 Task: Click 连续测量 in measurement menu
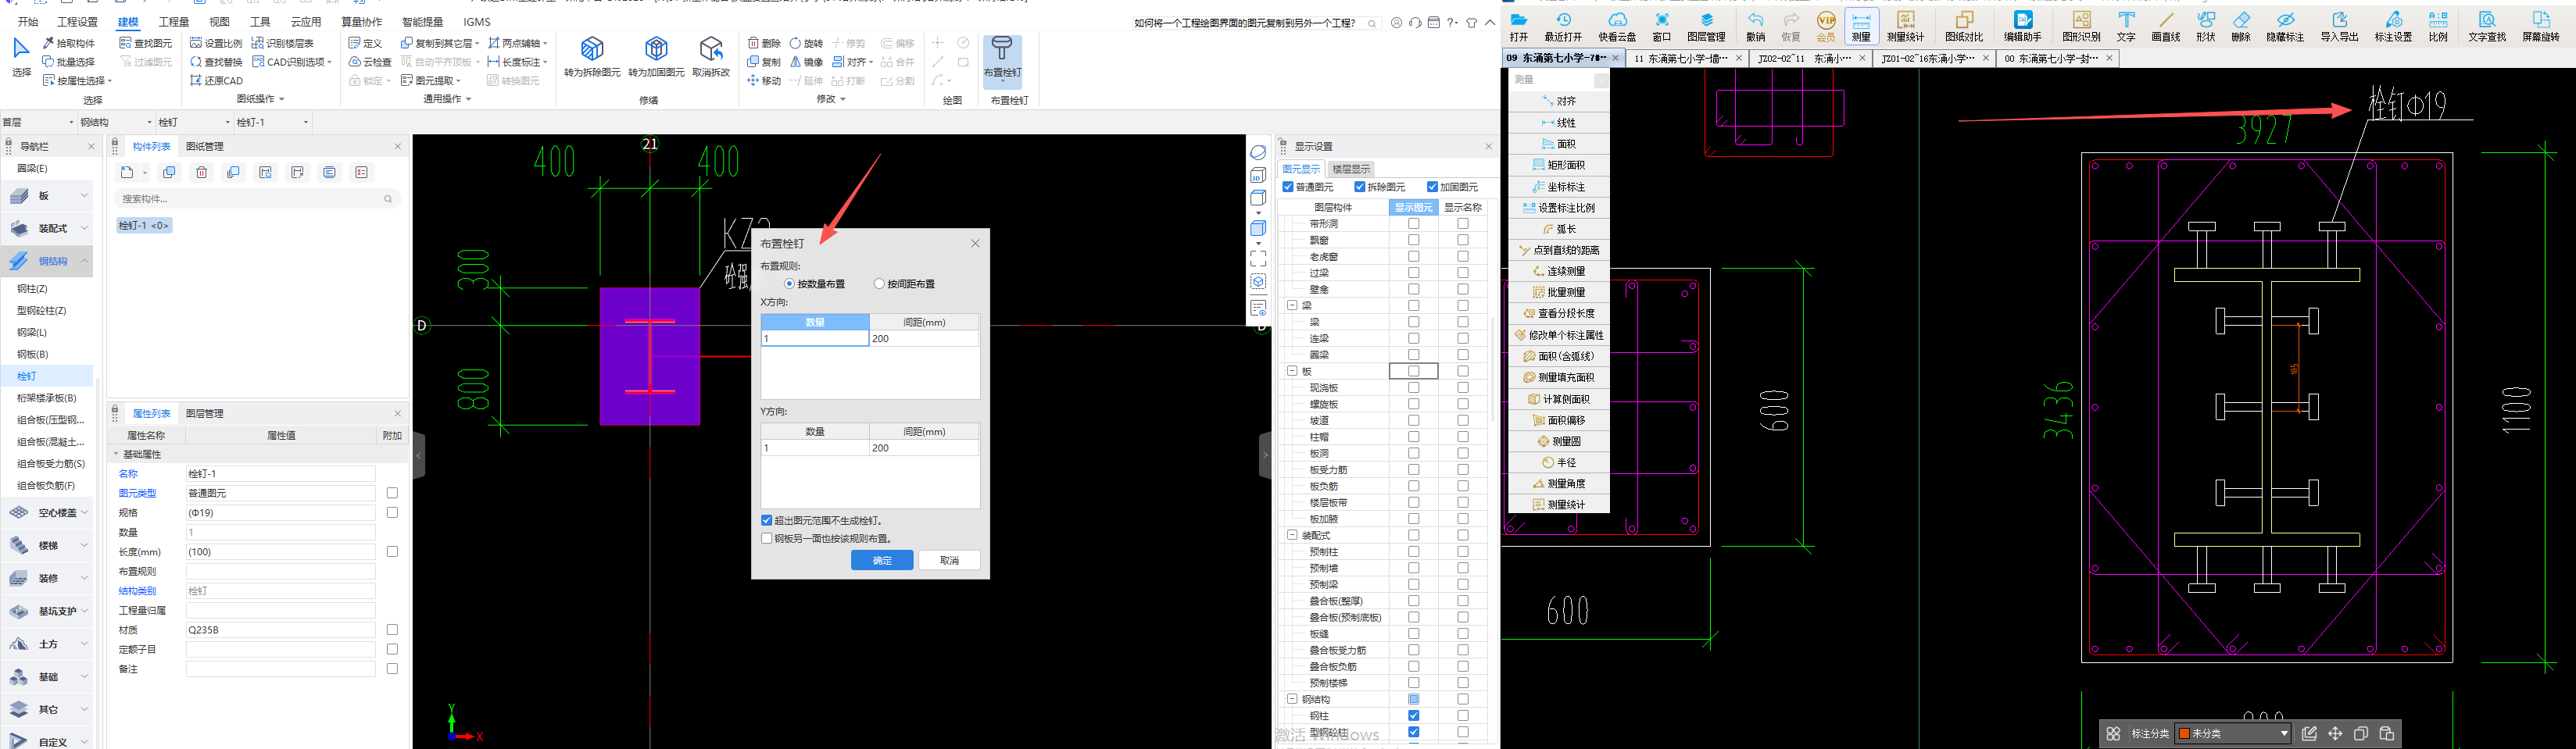(x=1559, y=271)
